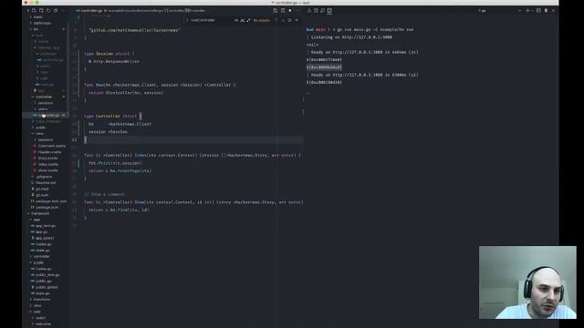Click the 'fmt.Println(c.session)' code line
Image resolution: width=584 pixels, height=328 pixels.
(115, 163)
